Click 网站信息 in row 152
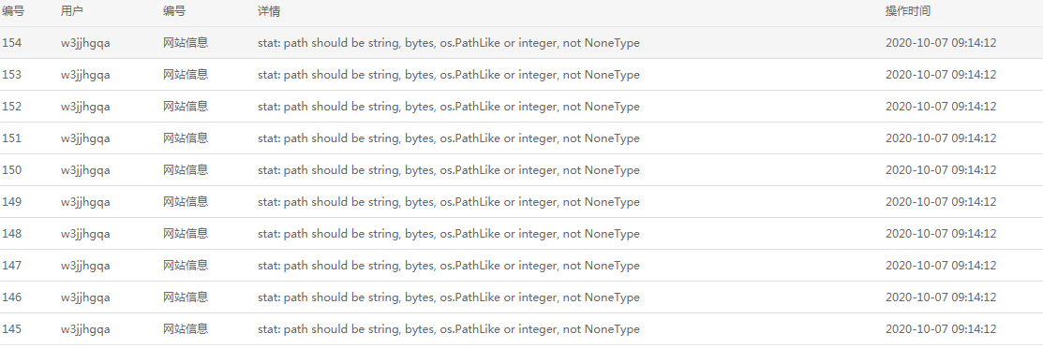Viewport: 1043px width, 348px height. click(x=186, y=107)
